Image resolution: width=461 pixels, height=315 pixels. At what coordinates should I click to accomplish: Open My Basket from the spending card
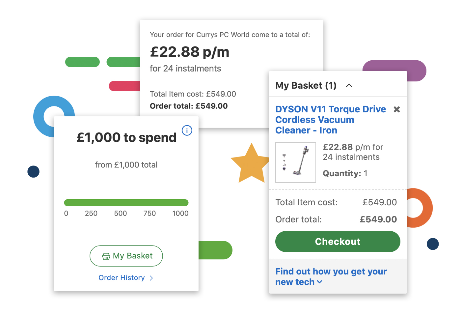126,256
